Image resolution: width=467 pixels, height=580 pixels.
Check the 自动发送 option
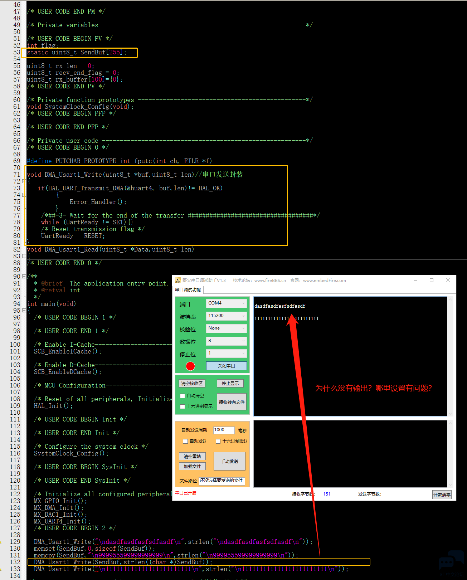click(185, 441)
